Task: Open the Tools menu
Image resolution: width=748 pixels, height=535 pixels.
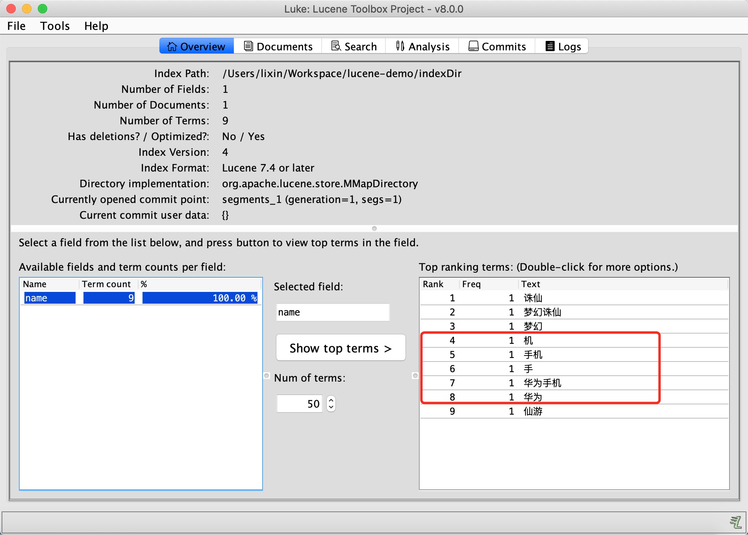Action: [x=55, y=26]
